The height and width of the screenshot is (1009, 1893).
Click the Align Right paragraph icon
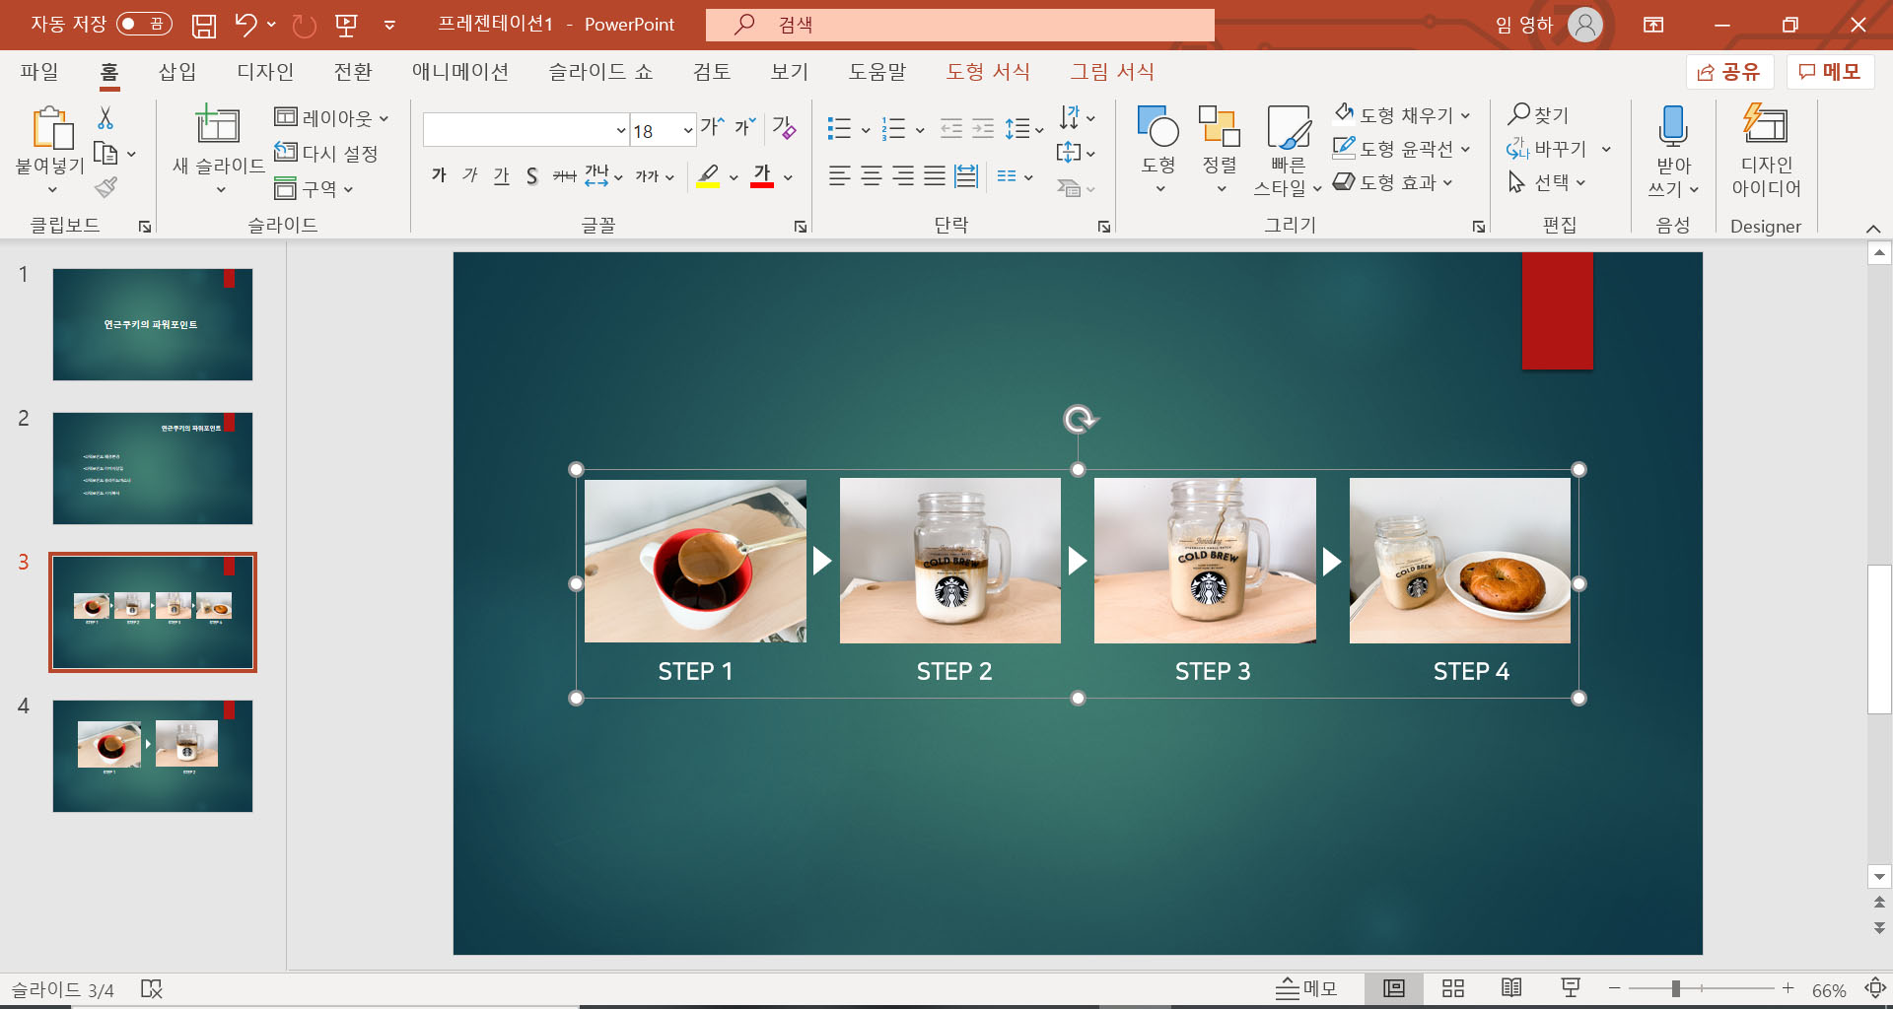point(903,176)
